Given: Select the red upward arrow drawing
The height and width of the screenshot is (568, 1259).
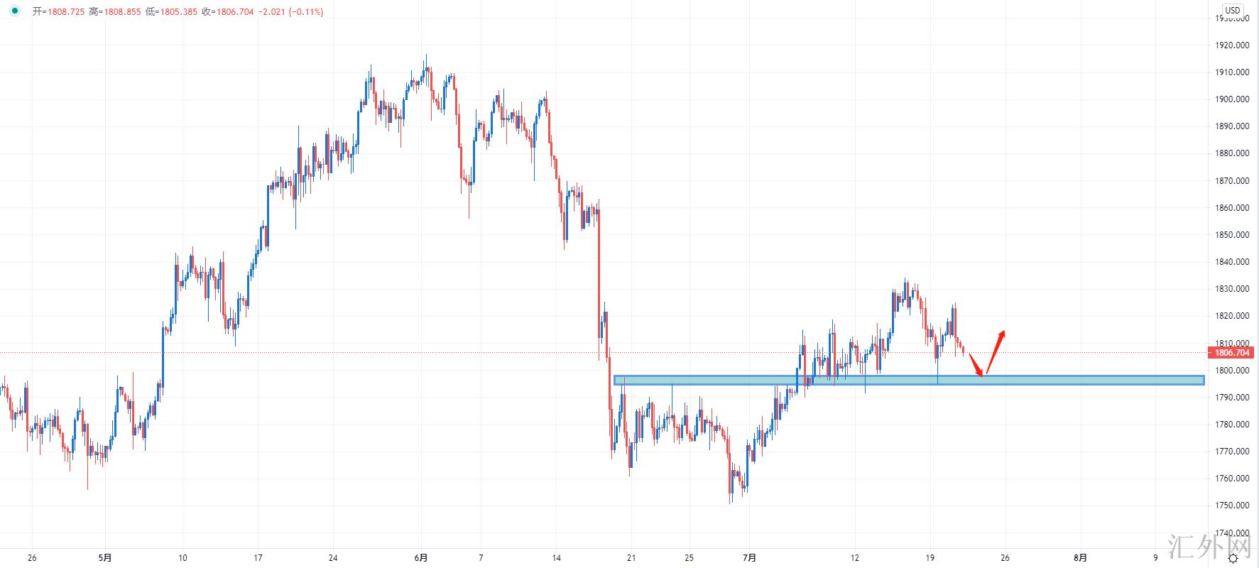Looking at the screenshot, I should pyautogui.click(x=996, y=351).
